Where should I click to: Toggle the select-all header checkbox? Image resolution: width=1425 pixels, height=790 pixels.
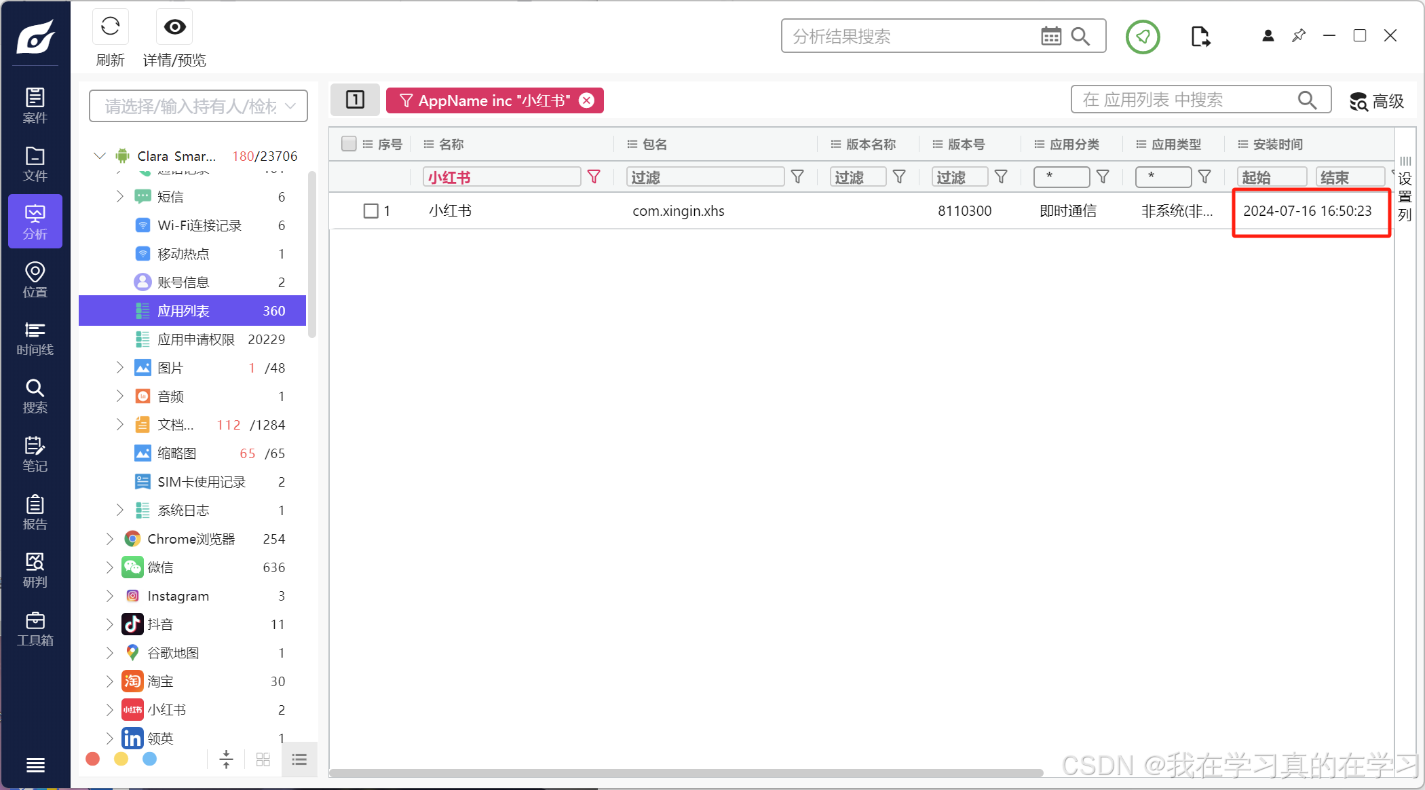pos(349,144)
